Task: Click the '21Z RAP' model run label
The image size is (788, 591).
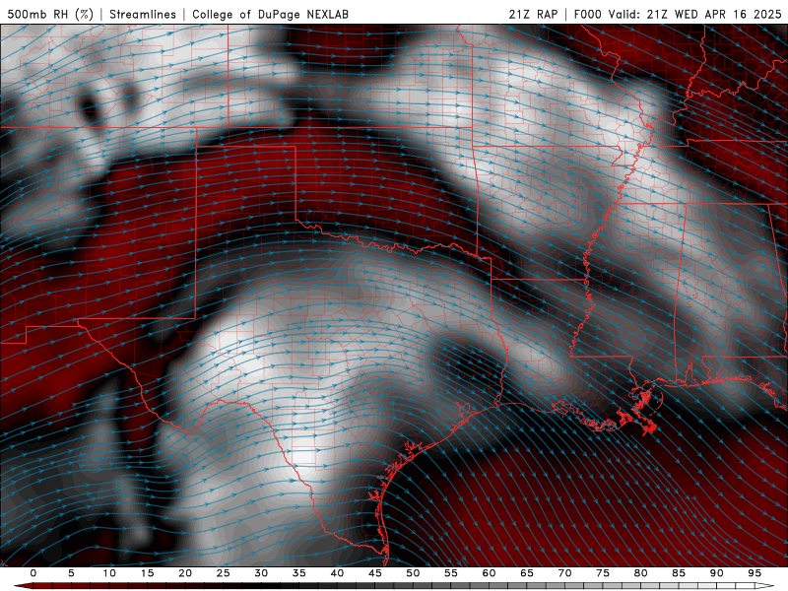Action: click(533, 14)
